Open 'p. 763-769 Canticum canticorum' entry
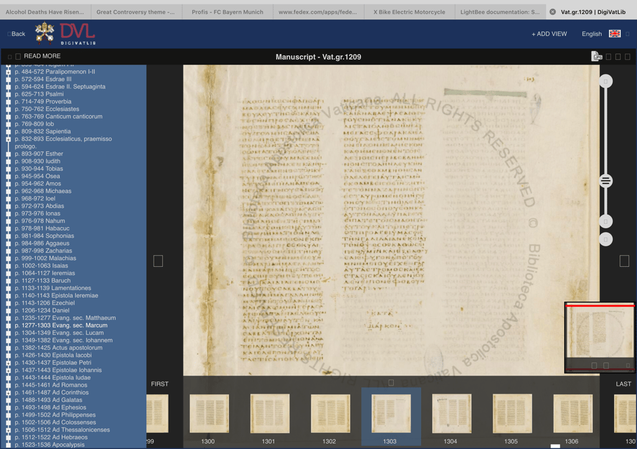 (58, 116)
